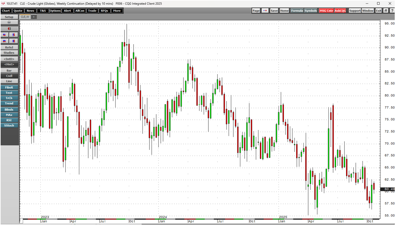The width and height of the screenshot is (396, 225).
Task: Click the minus-plus page navigation icon
Action: click(x=265, y=11)
